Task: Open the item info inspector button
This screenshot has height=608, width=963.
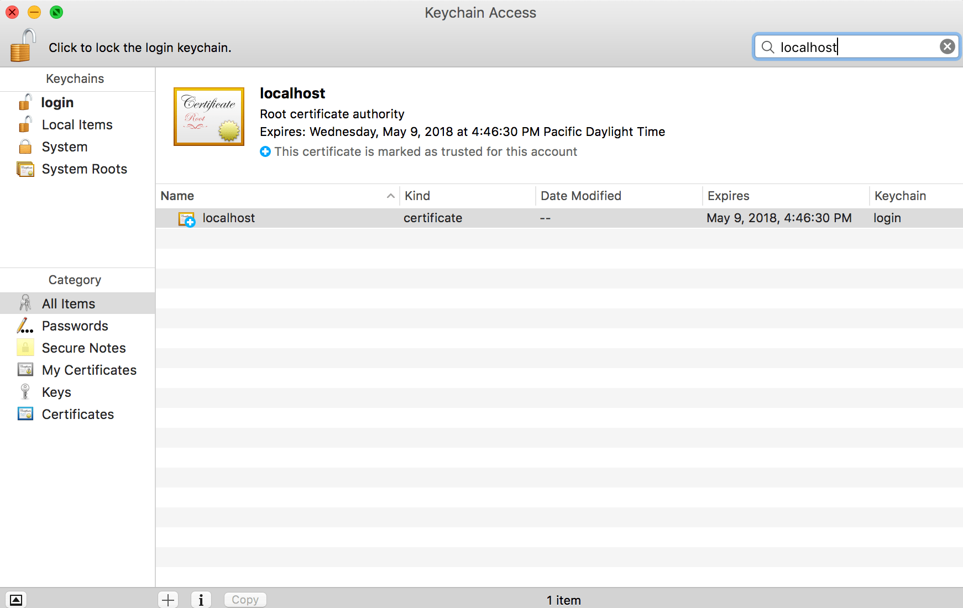Action: click(201, 600)
